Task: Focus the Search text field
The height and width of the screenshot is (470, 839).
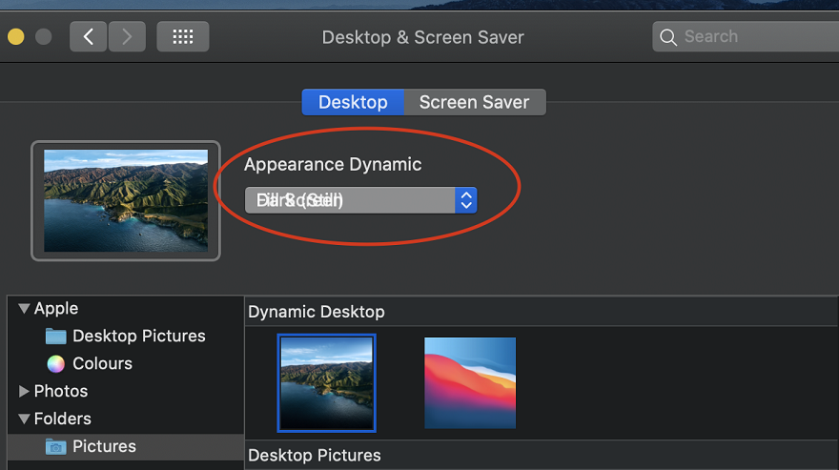Action: point(753,37)
